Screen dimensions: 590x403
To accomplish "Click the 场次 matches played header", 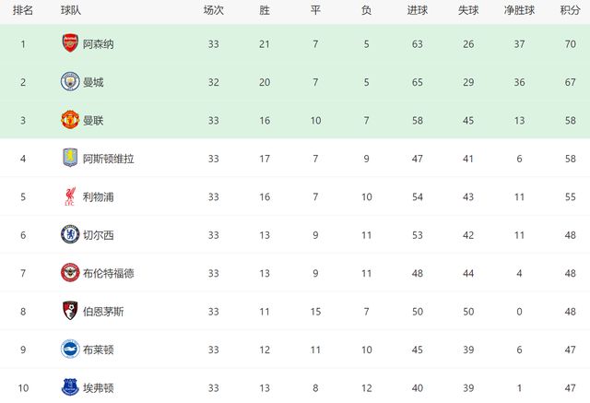I will 214,10.
